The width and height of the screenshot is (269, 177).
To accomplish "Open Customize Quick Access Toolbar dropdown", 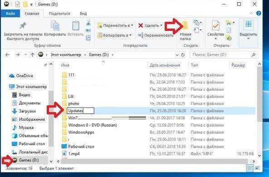I will pos(31,5).
